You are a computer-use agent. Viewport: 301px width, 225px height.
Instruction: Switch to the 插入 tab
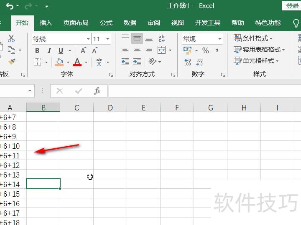point(46,23)
